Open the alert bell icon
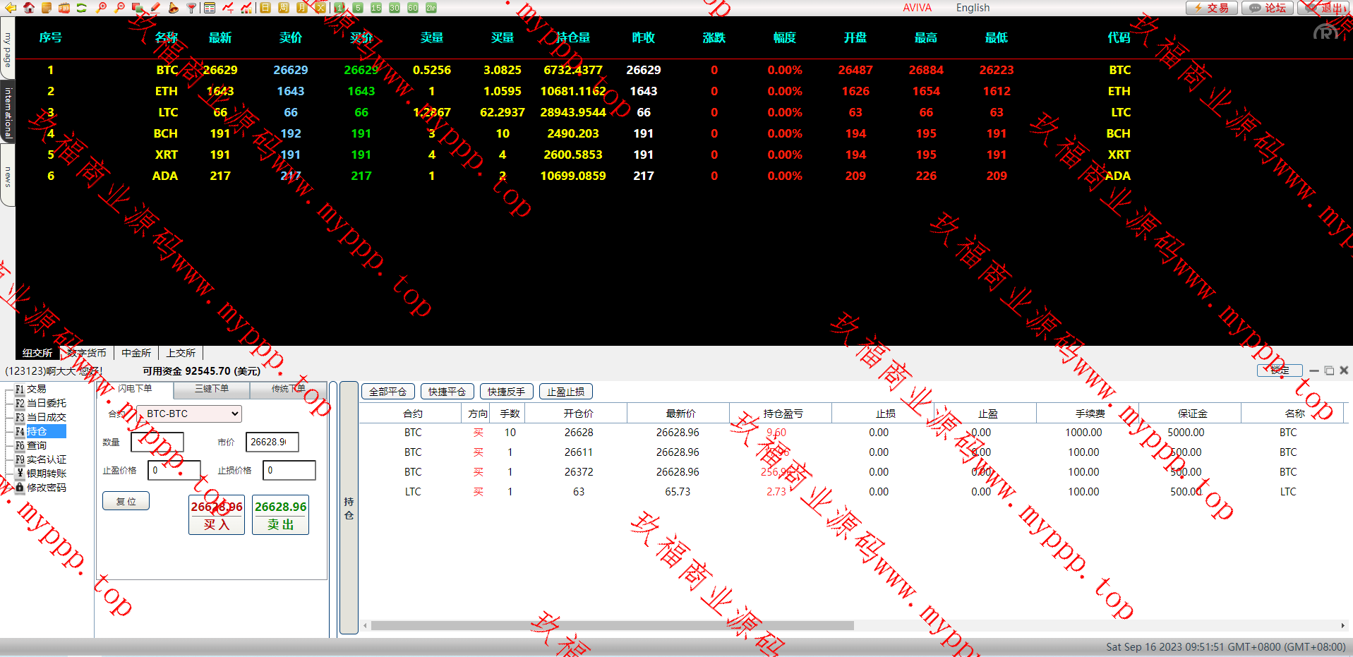Viewport: 1353px width, 657px height. [x=173, y=8]
